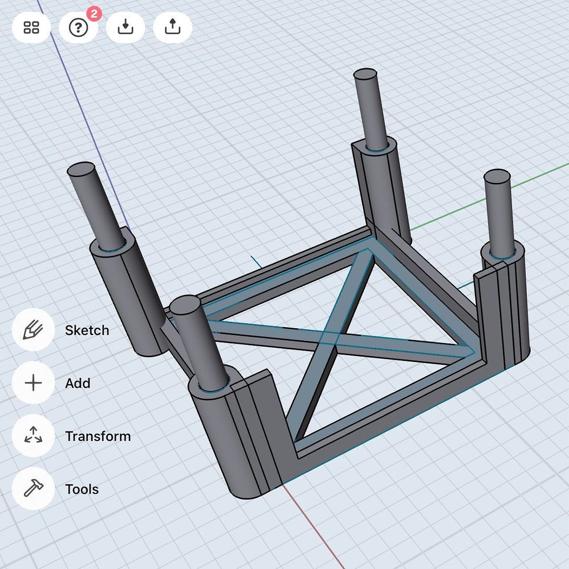Viewport: 569px width, 569px height.
Task: Open the Add plus icon
Action: point(33,383)
